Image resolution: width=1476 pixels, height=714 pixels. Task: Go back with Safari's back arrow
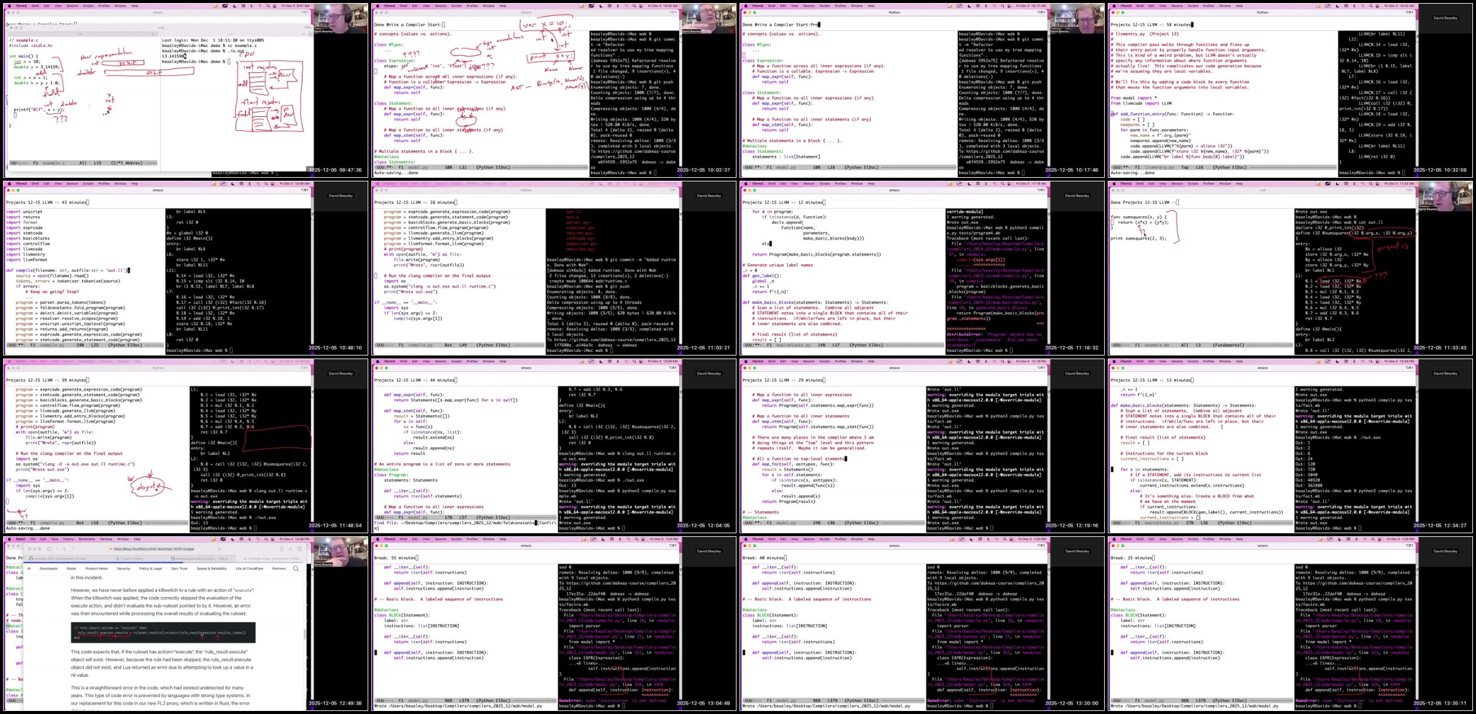(65, 548)
